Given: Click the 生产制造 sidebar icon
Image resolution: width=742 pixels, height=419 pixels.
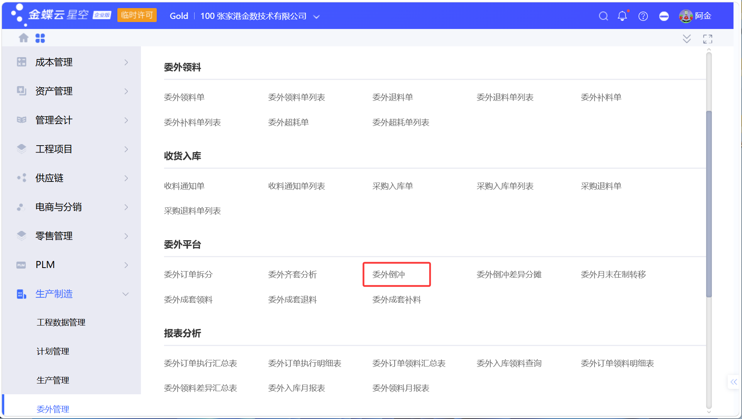Looking at the screenshot, I should point(22,294).
